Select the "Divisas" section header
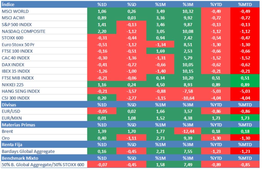262x170 pixels. (x=9, y=105)
